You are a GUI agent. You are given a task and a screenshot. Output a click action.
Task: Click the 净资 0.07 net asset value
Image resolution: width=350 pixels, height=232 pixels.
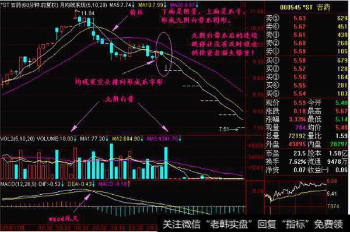(x=286, y=170)
